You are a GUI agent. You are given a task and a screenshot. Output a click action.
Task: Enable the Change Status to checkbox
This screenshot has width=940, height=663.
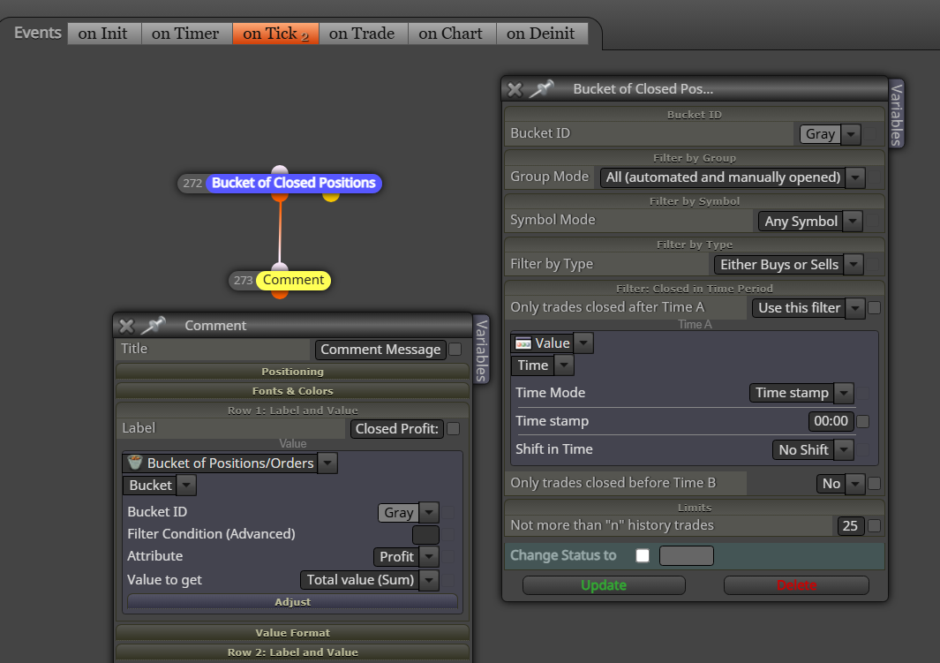pyautogui.click(x=643, y=555)
